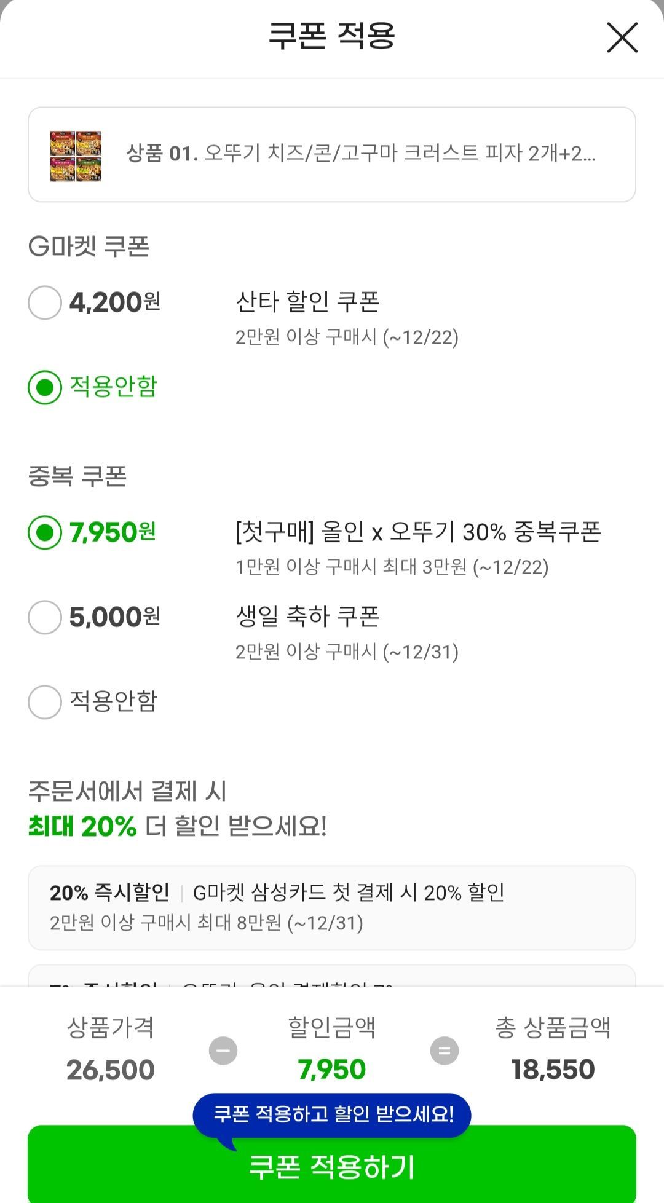The height and width of the screenshot is (1203, 664).
Task: Select 적용안함 under G마켓 쿠폰
Action: tap(45, 387)
